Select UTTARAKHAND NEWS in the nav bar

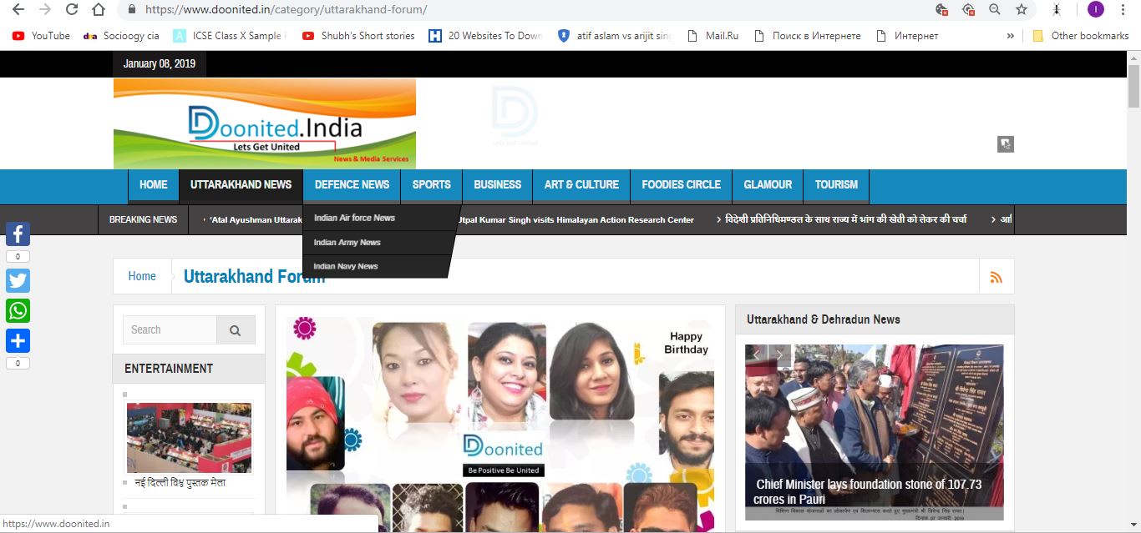click(x=241, y=185)
